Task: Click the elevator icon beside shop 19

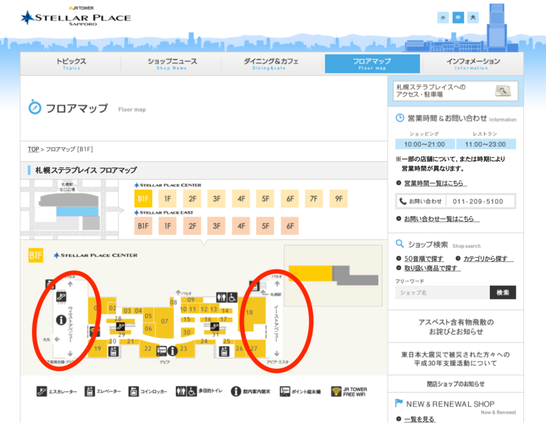Action: coord(113,351)
